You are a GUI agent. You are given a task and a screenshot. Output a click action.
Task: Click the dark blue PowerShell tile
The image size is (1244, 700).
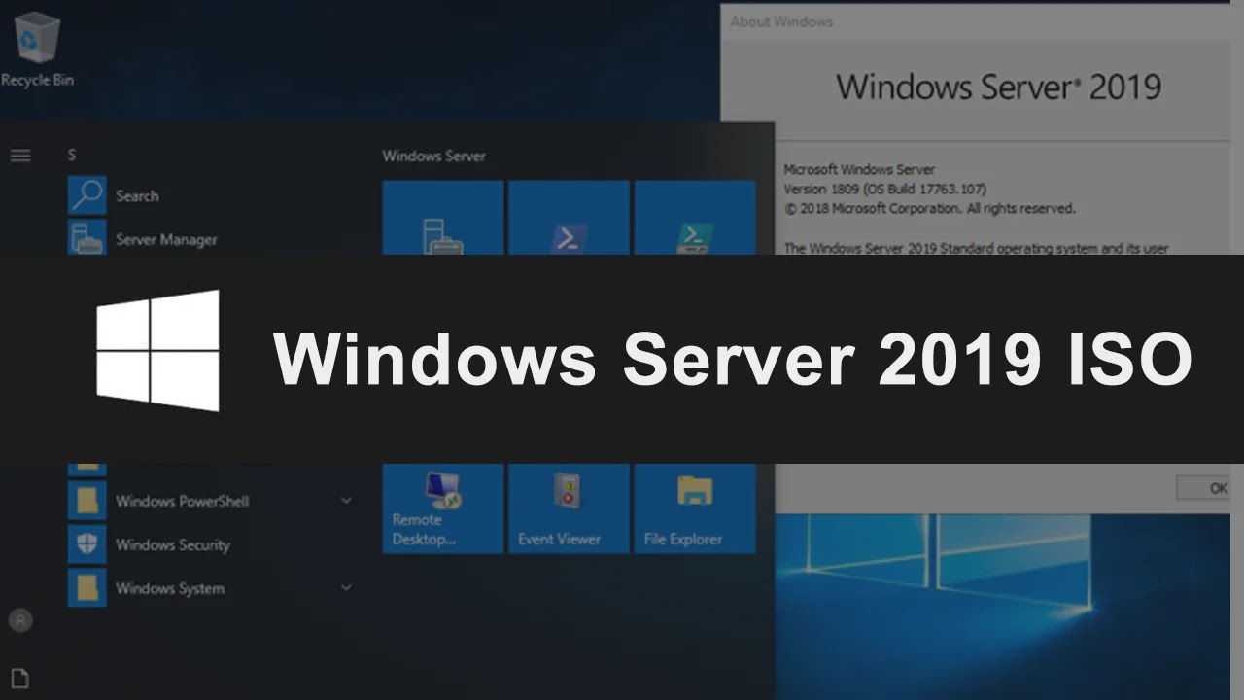point(569,218)
